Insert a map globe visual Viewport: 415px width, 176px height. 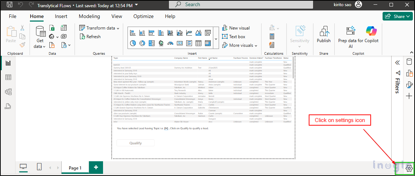(161, 43)
